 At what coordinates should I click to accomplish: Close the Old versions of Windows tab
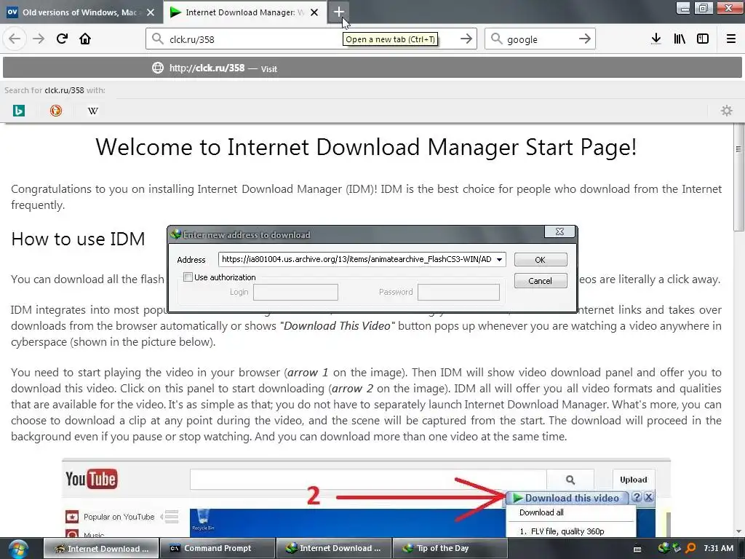tap(150, 12)
